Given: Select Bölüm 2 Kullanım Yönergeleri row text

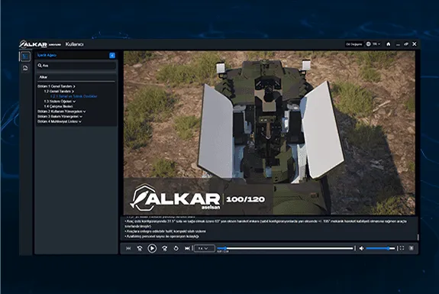Looking at the screenshot, I should tap(60, 111).
